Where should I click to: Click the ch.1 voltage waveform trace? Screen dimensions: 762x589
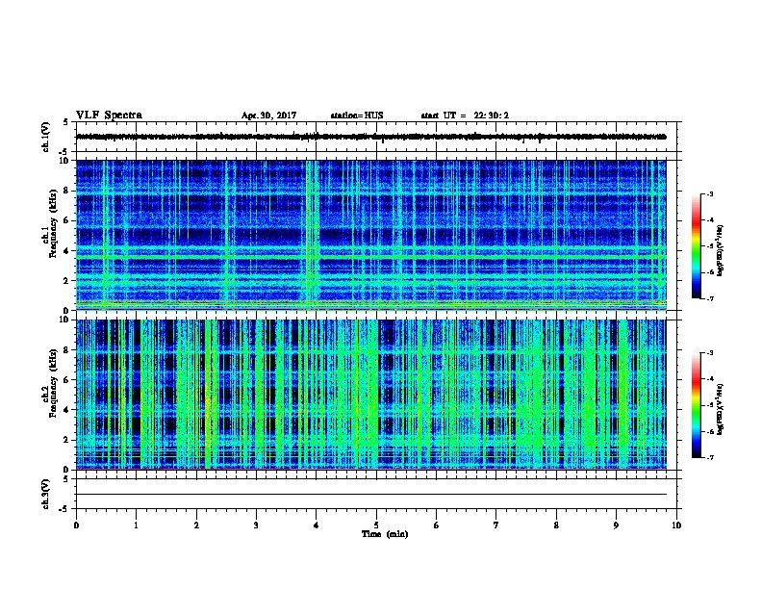371,137
